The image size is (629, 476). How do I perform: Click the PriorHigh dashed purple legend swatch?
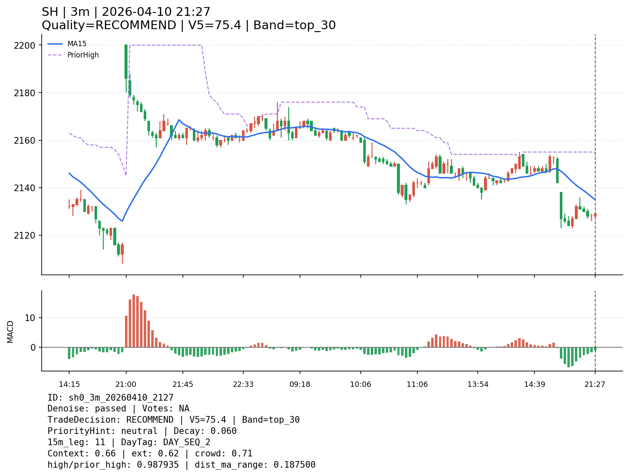[55, 55]
